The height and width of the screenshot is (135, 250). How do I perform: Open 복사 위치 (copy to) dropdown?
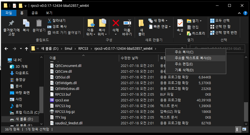coord(102,27)
